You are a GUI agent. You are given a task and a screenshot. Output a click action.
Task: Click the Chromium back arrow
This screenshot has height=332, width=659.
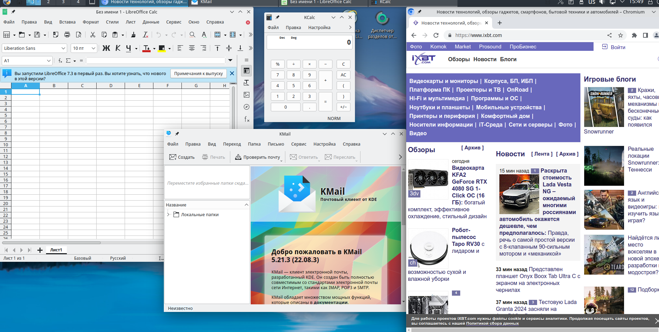point(414,35)
